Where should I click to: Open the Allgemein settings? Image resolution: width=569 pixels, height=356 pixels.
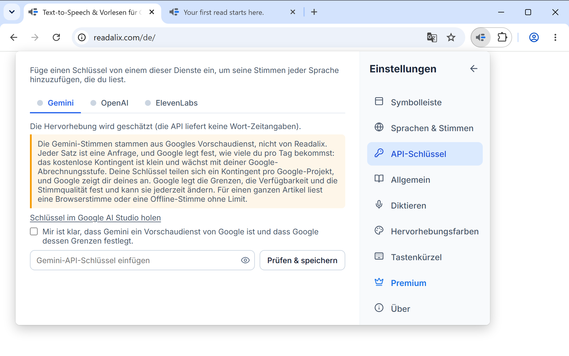tap(425, 180)
